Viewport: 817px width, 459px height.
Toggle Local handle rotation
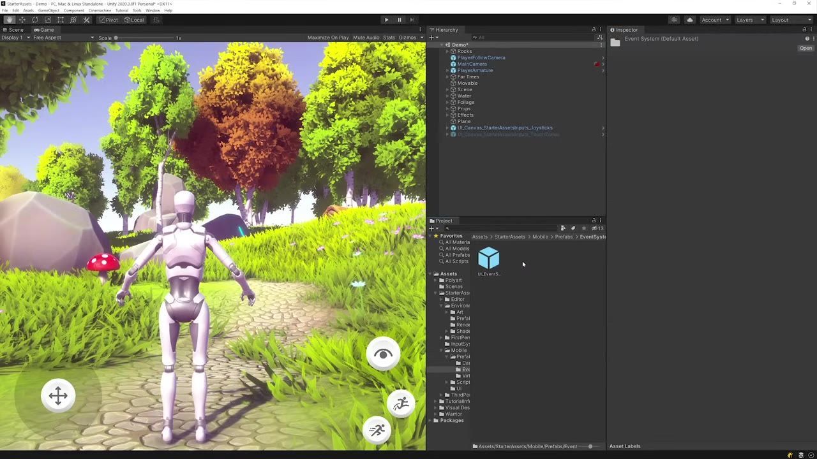[x=135, y=20]
